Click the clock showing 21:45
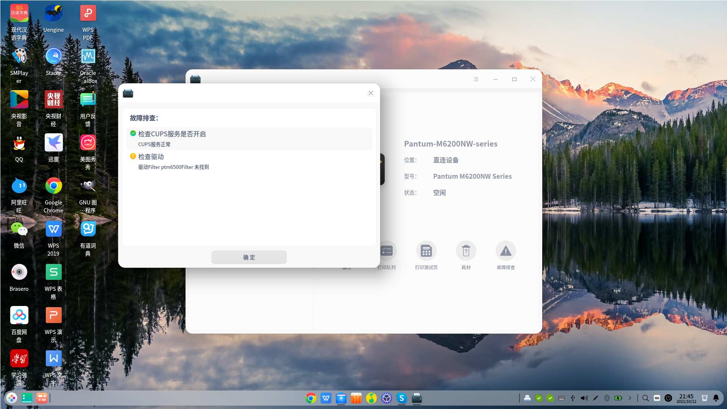The height and width of the screenshot is (409, 727). point(686,398)
